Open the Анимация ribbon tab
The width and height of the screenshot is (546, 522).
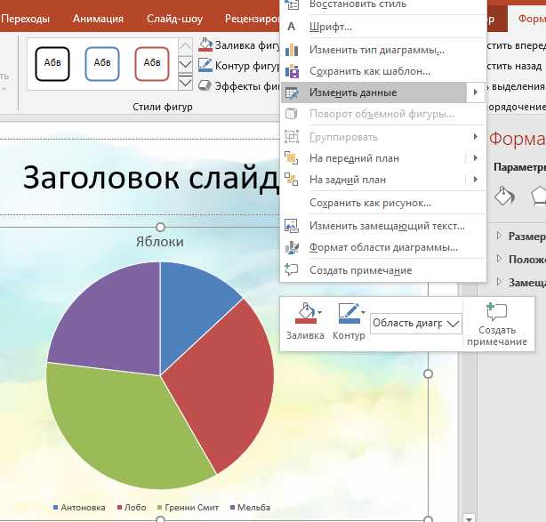(98, 19)
